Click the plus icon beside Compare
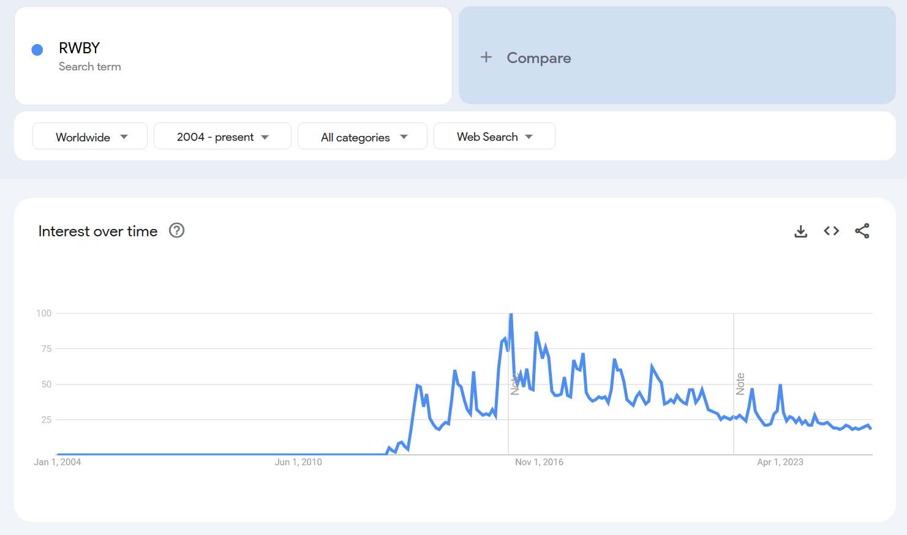The width and height of the screenshot is (907, 535). point(486,57)
